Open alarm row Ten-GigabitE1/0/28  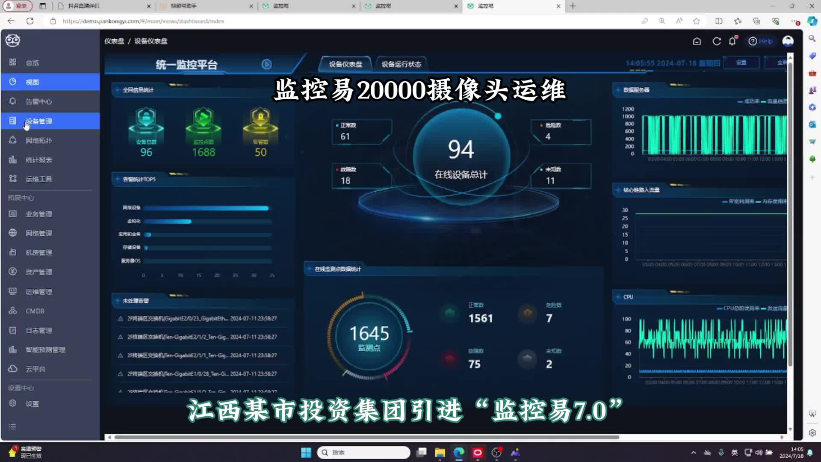pos(198,373)
